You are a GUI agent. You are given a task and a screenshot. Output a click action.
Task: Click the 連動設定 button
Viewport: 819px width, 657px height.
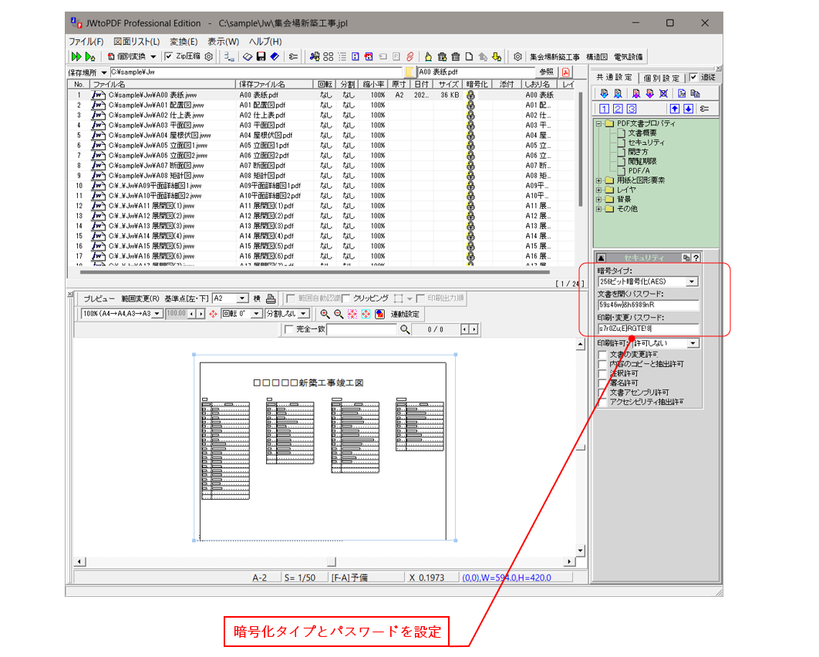tap(405, 314)
